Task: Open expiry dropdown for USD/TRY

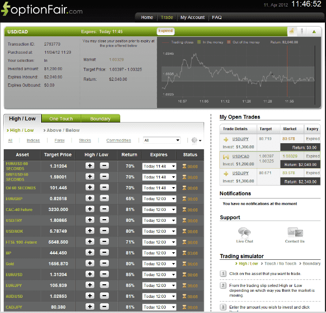Action: coord(159,220)
